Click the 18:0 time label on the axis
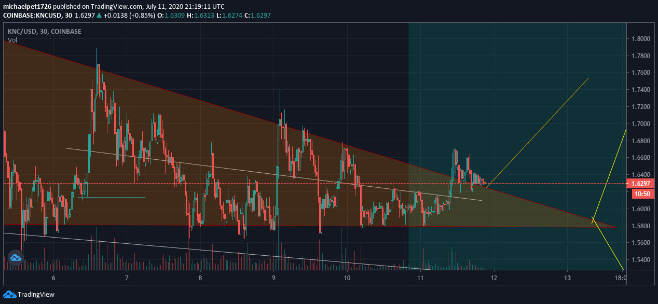Screen dimensions: 658x304 coord(621,278)
